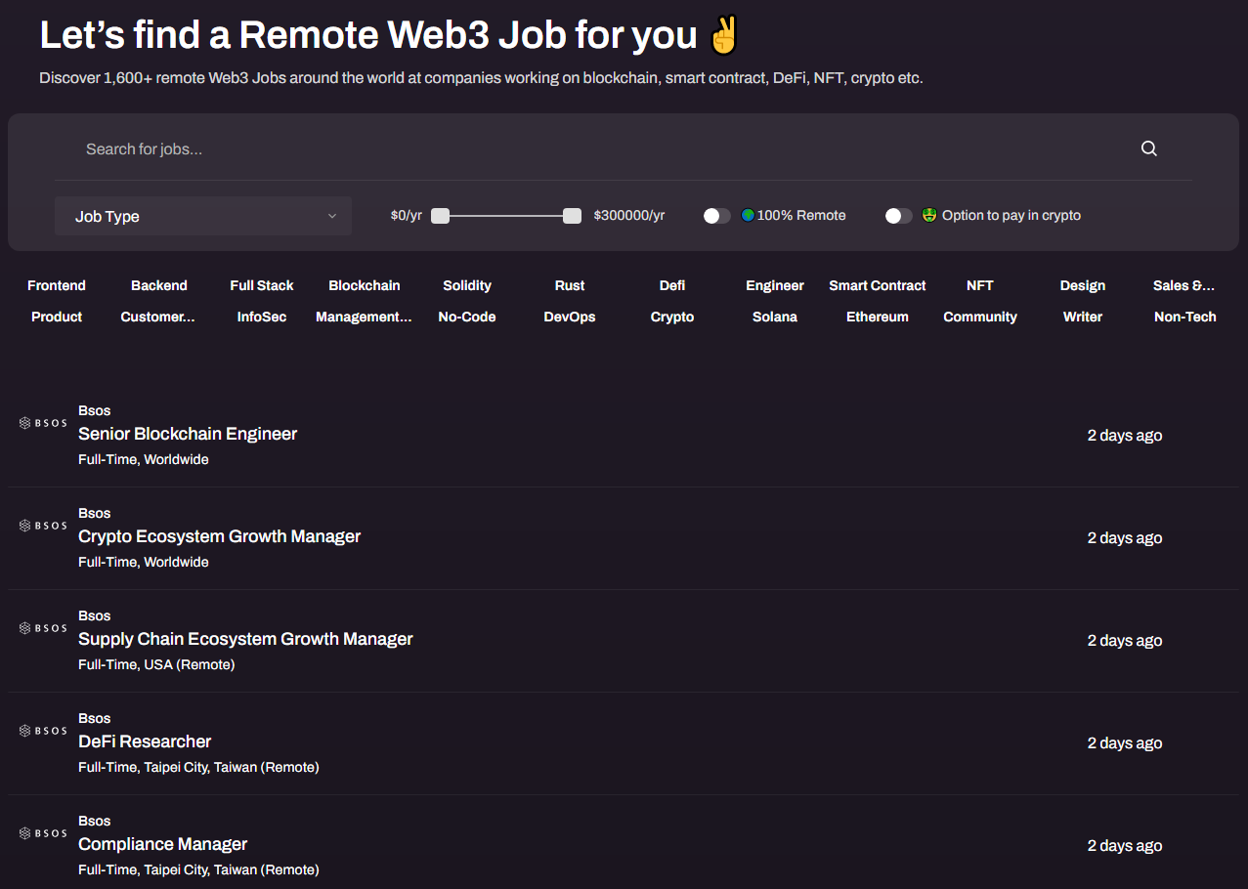Click company name Bsos above Senior Blockchain Engineer

(95, 410)
